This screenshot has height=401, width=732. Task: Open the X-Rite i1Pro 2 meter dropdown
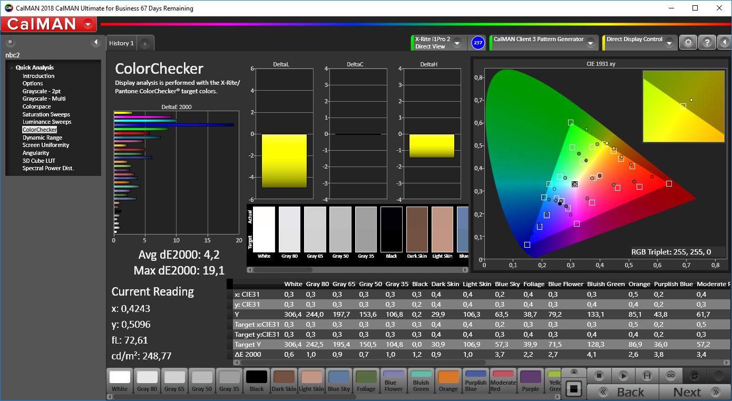point(457,43)
